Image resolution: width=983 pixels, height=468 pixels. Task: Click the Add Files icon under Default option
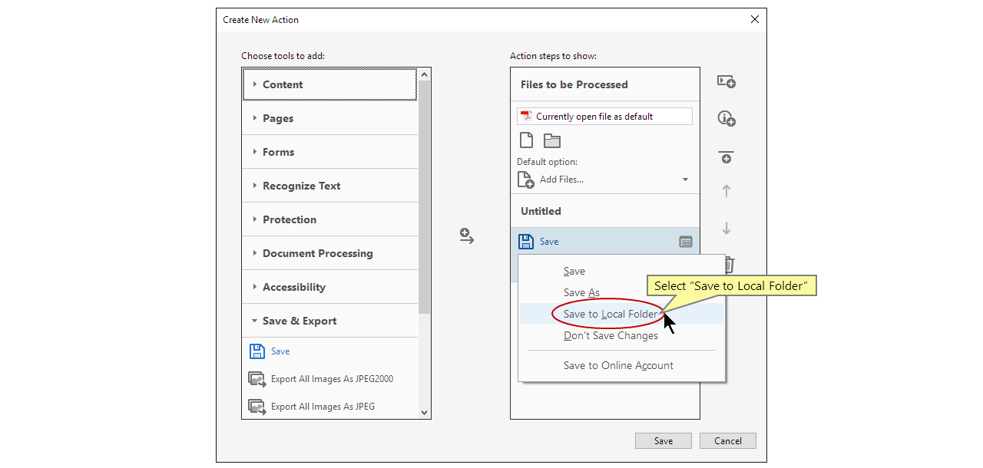[x=526, y=179]
